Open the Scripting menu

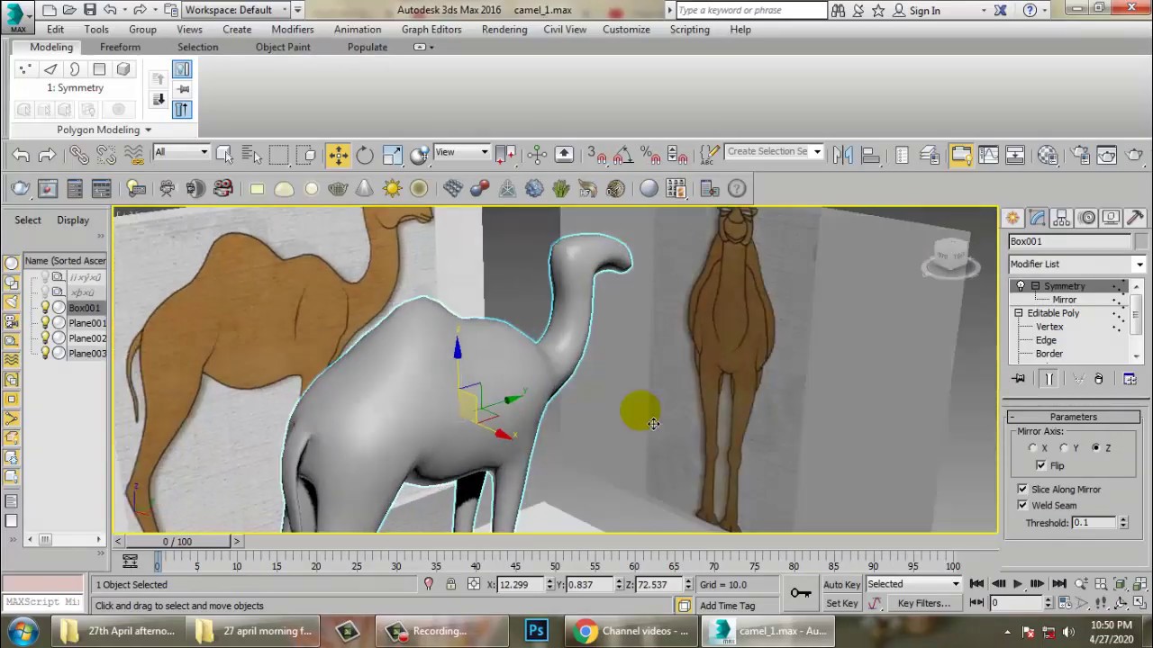click(689, 29)
